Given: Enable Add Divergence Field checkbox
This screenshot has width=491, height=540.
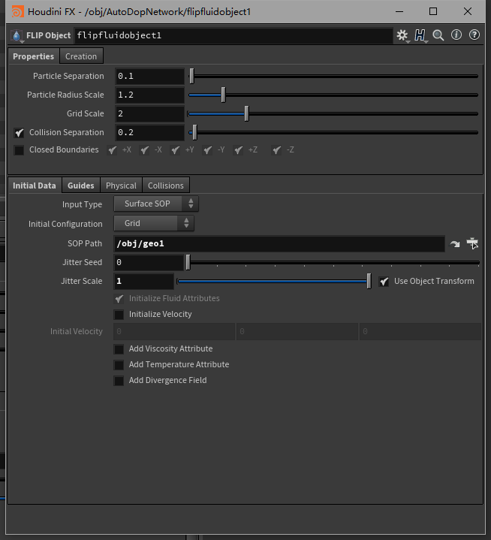Looking at the screenshot, I should 119,381.
